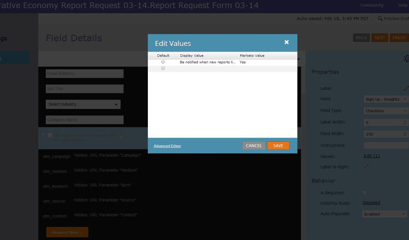
Task: Toggle the Label to Right checkbox
Action: point(366,167)
